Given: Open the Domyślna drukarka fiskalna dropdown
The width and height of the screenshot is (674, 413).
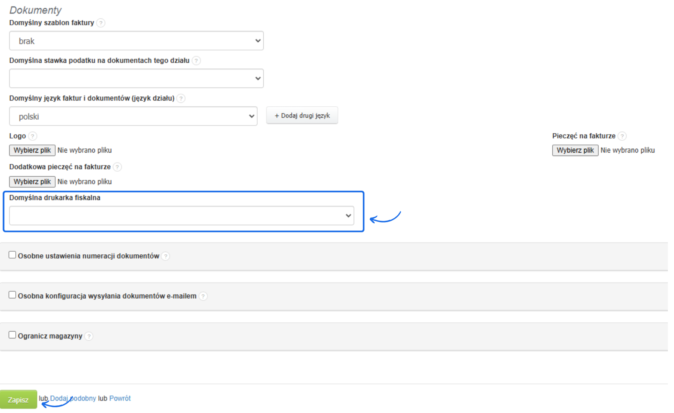Looking at the screenshot, I should pos(181,216).
